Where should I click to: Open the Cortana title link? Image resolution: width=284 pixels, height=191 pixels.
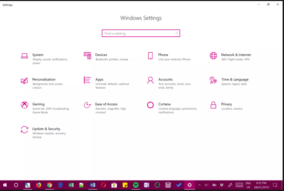165,104
